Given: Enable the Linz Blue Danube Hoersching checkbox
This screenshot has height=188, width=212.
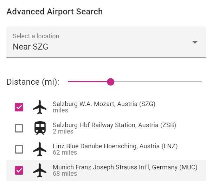Looking at the screenshot, I should [19, 149].
